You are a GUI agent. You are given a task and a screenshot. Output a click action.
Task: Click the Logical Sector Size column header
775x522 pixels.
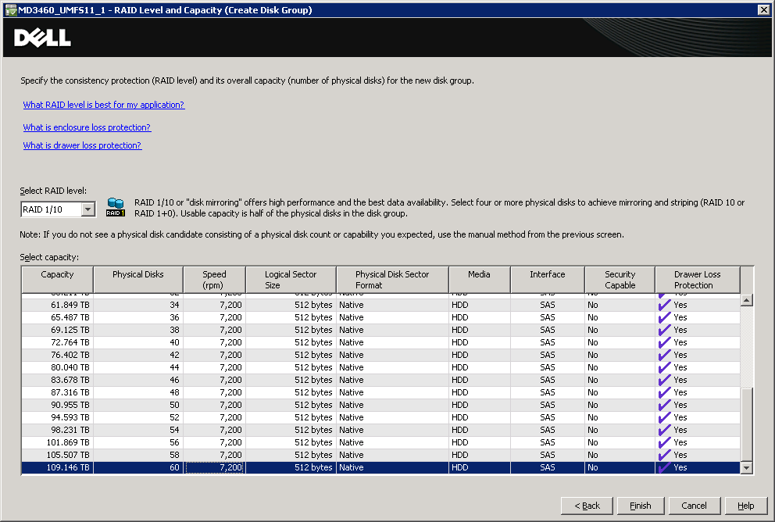[x=291, y=280]
